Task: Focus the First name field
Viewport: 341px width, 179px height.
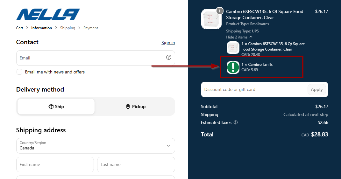Action: coord(55,164)
